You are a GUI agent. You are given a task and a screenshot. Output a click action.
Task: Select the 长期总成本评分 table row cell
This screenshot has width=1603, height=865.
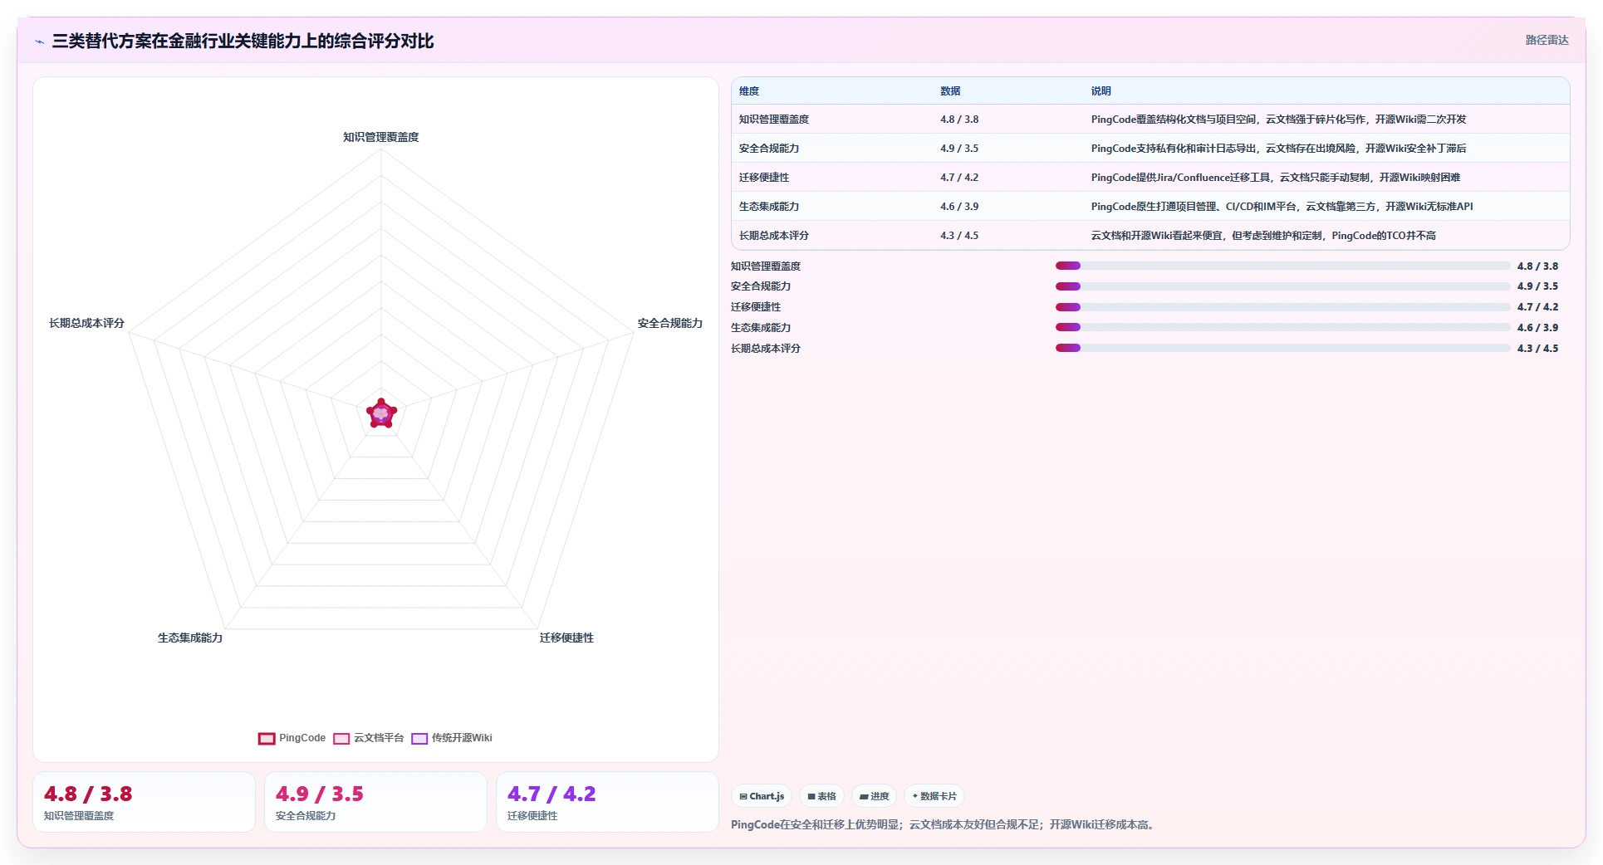774,236
